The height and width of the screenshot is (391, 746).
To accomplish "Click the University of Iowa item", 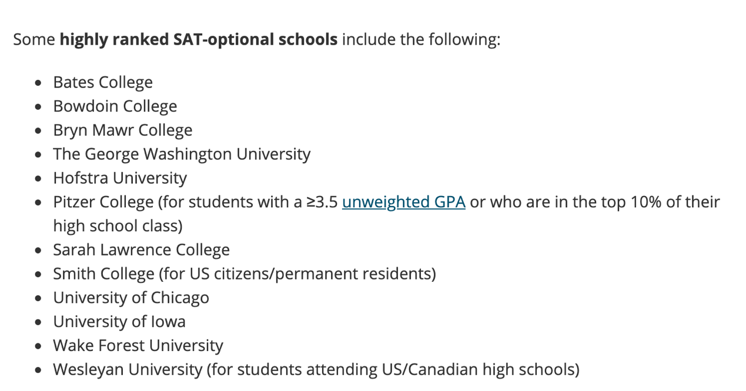I will pos(119,322).
